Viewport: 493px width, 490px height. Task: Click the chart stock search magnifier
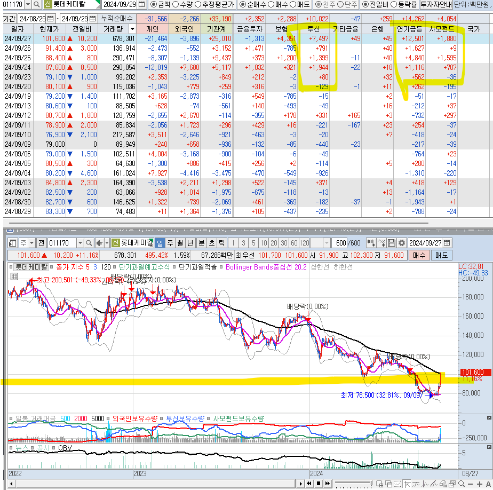tap(89, 243)
